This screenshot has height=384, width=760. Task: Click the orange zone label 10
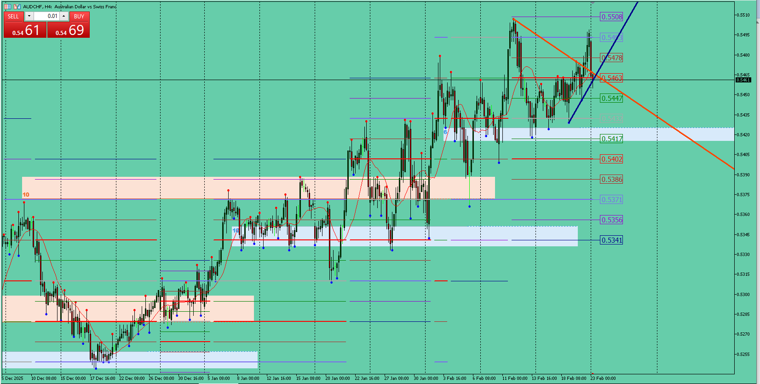26,195
